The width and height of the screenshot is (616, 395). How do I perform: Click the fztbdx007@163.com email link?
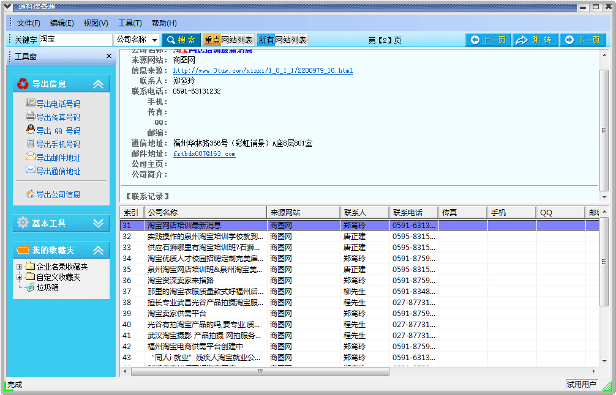coord(205,153)
